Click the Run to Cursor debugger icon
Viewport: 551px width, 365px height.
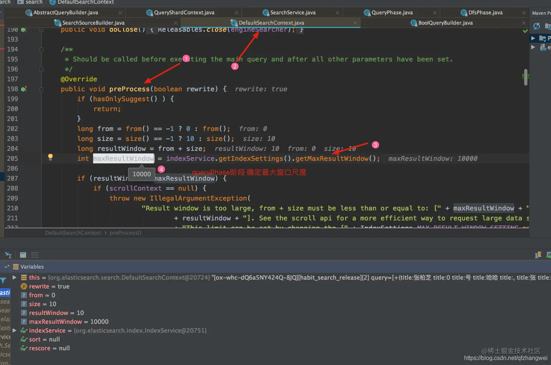coord(8,255)
